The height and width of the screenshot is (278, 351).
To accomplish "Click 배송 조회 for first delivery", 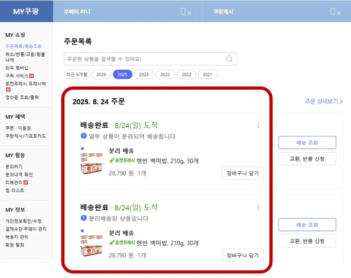I will 307,142.
